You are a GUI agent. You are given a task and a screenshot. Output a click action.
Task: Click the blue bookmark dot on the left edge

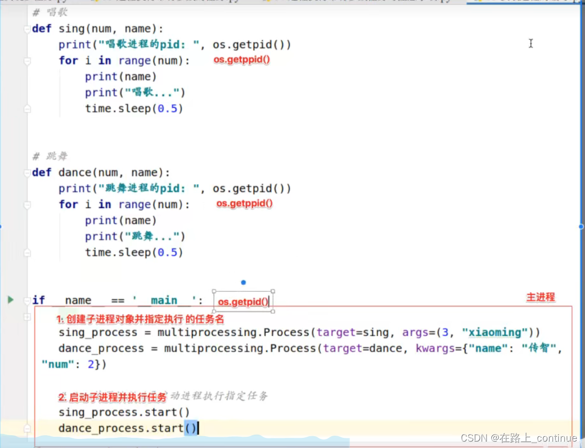pos(2,226)
